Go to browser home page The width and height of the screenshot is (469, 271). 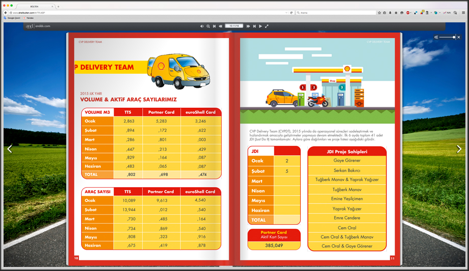point(396,13)
